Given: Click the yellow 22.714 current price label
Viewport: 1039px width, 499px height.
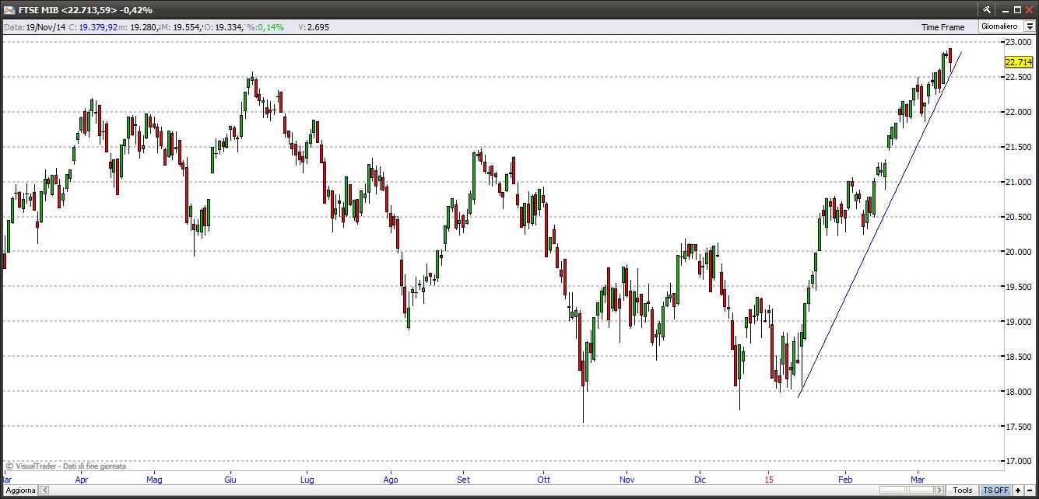Looking at the screenshot, I should (x=1018, y=62).
